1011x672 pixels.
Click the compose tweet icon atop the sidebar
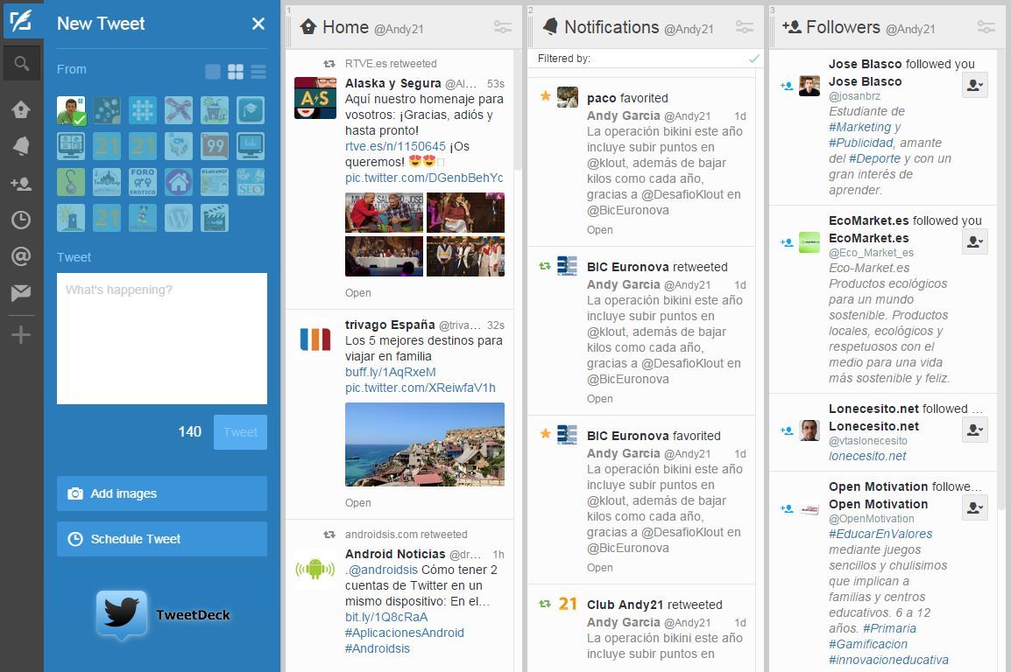point(21,20)
